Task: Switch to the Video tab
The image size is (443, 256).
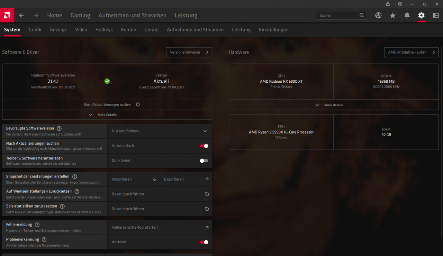Action: pos(81,30)
